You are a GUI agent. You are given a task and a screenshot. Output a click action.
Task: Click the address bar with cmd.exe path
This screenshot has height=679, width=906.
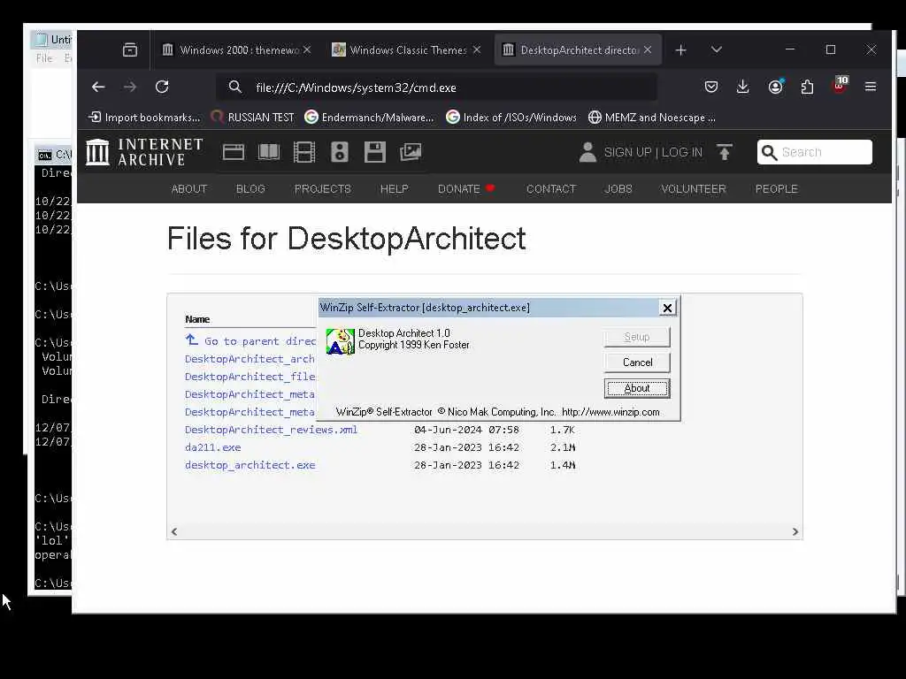(x=437, y=88)
